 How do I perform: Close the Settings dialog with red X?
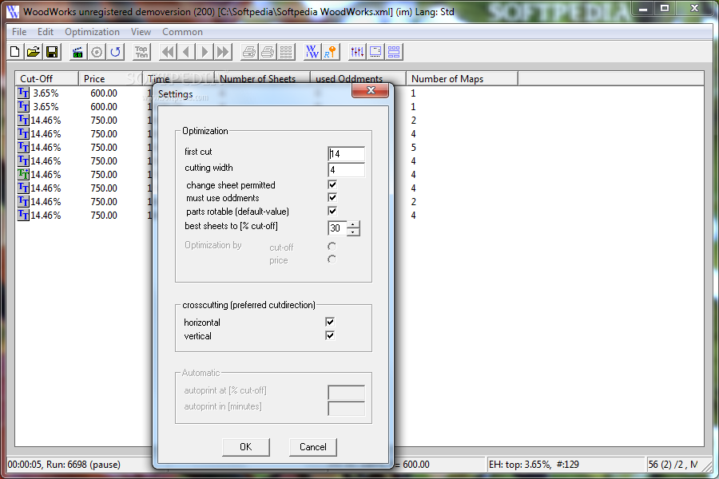tap(371, 90)
